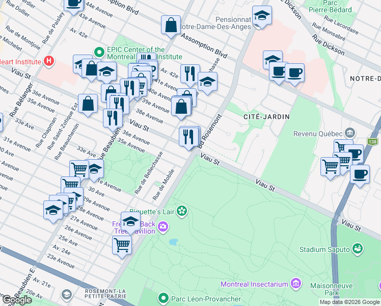Click the Revenu Québec label
381x306 pixels.
pyautogui.click(x=318, y=134)
